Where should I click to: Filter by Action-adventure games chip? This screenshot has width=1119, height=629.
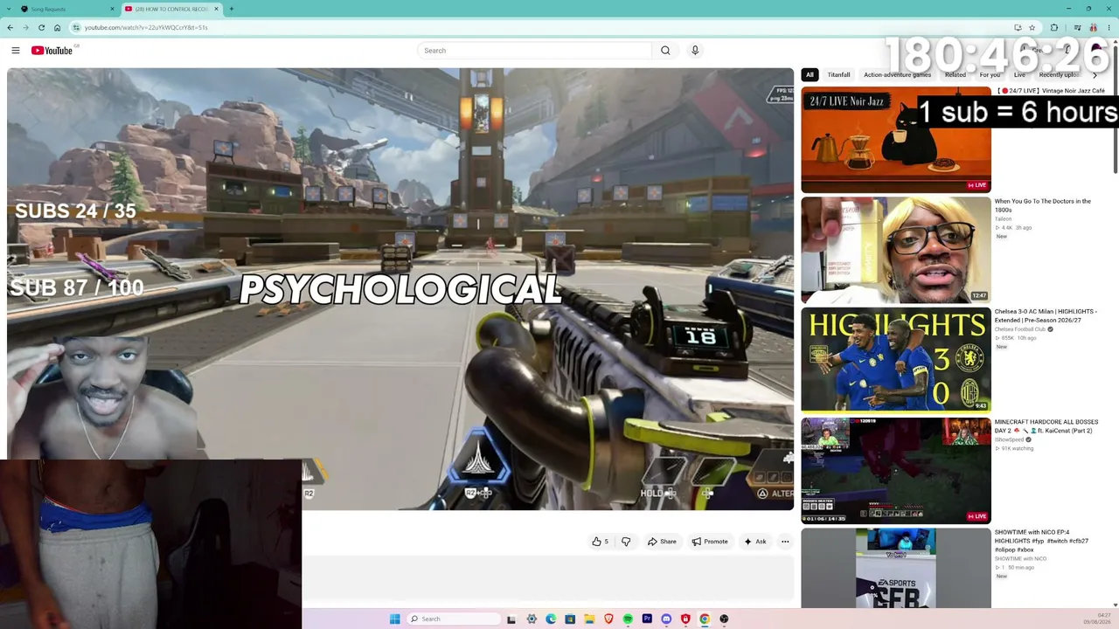click(x=897, y=75)
